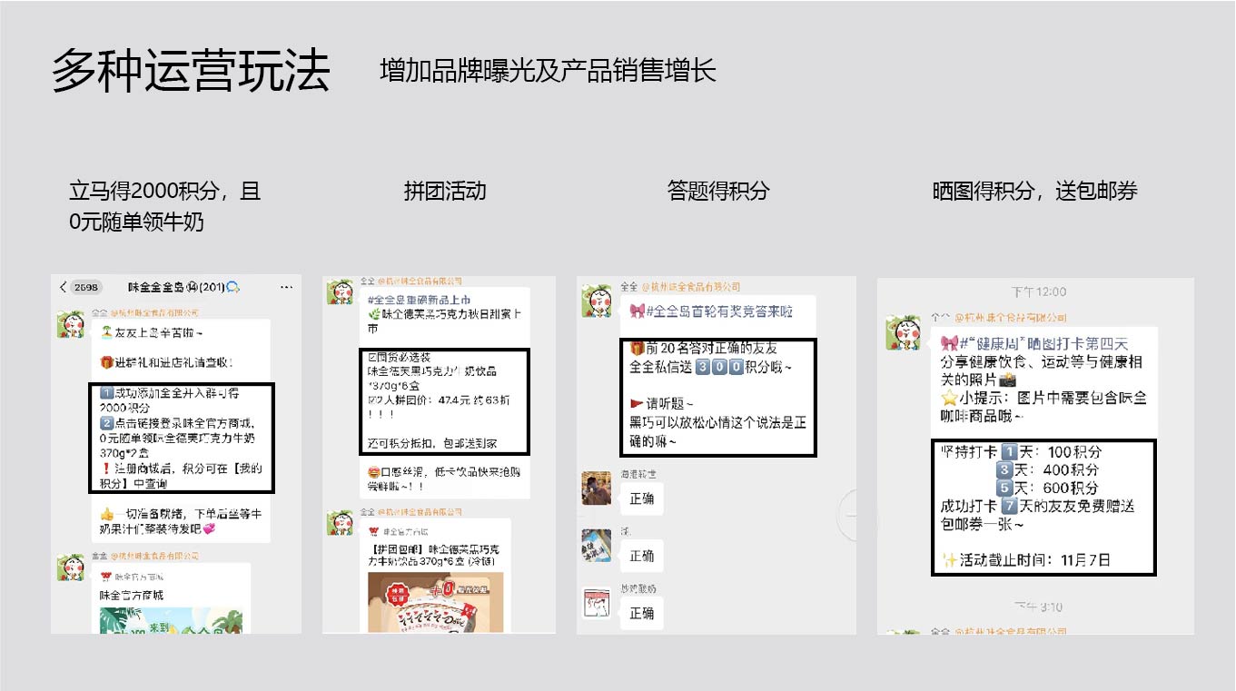Select the 拼团活动 column heading
1236x691 pixels.
click(445, 191)
